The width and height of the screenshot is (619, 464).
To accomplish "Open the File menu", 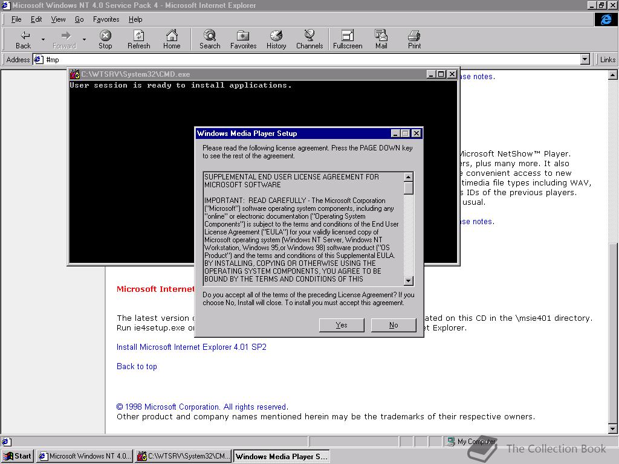I will pos(16,19).
